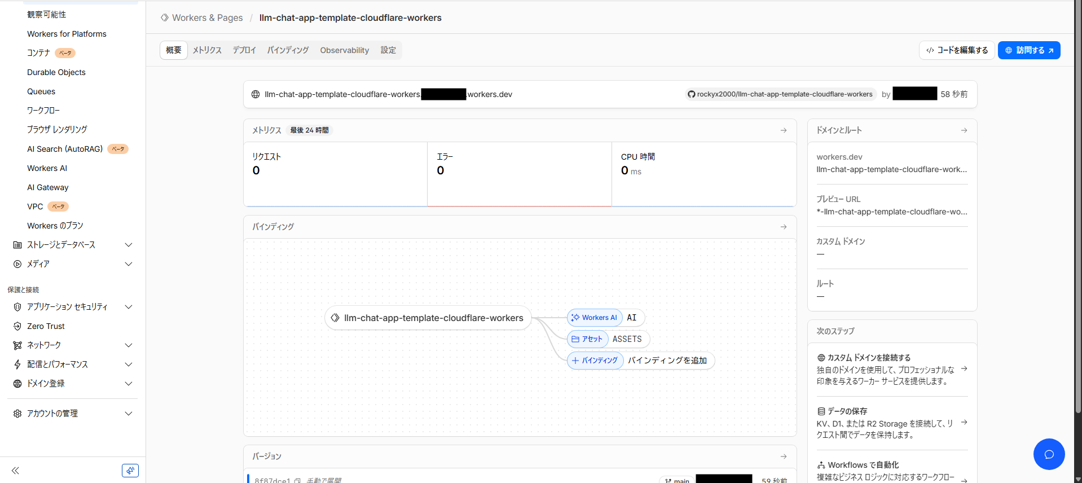Switch to デプロイ tab
This screenshot has height=483, width=1082.
coord(244,50)
